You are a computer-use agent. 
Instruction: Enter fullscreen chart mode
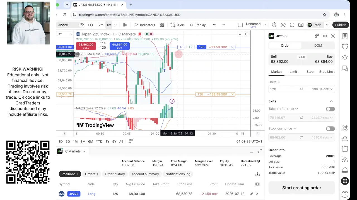tap(292, 25)
